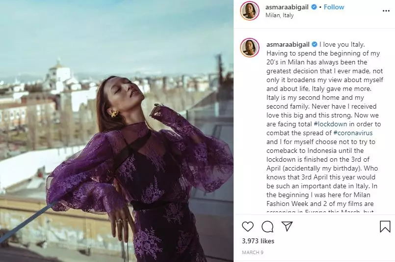Share the post with the paper plane icon
Viewport: 395px width, 262px height.
[x=287, y=226]
